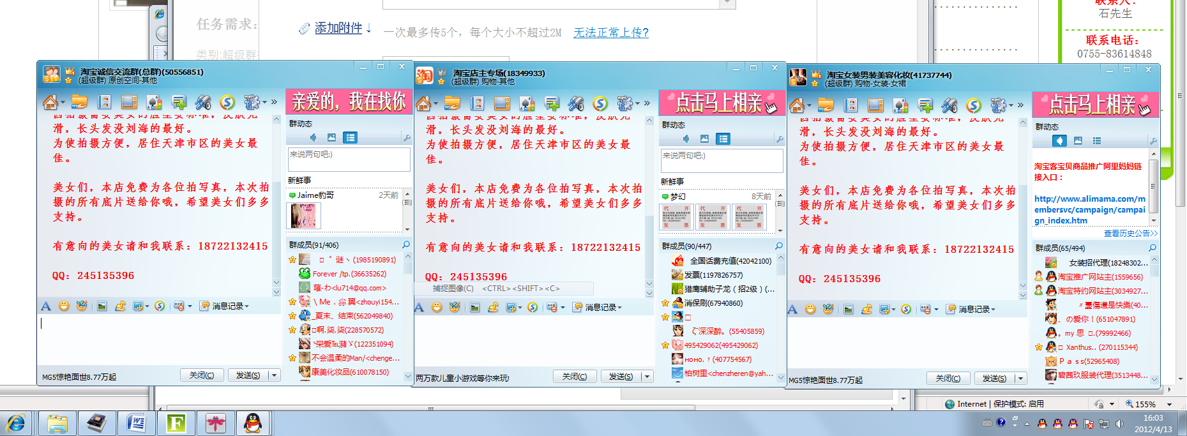
Task: Toggle announcement speaker view in 18349933 window
Action: coord(686,139)
